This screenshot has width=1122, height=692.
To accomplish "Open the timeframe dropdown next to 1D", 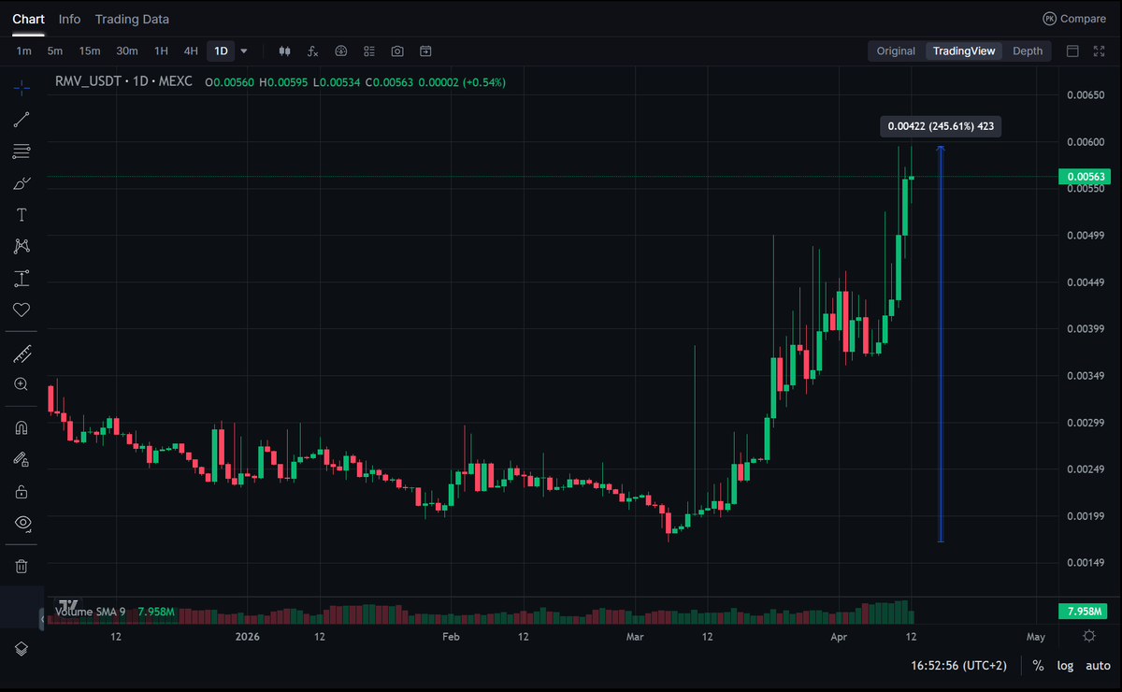I will [x=243, y=50].
